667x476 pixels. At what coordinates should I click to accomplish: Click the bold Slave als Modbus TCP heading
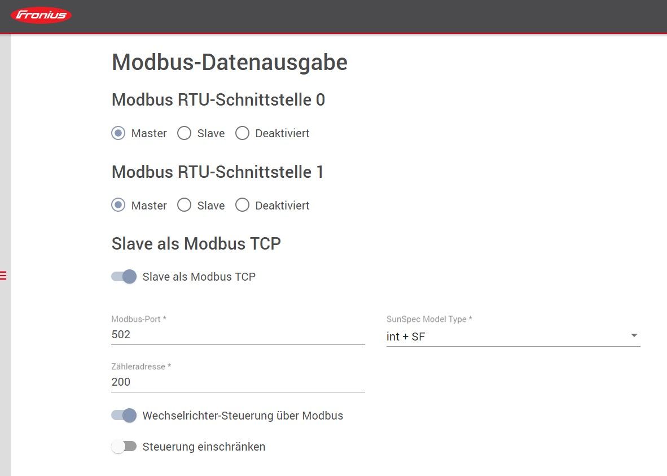[x=196, y=243]
